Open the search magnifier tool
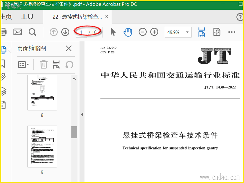The height and width of the screenshot is (183, 244). click(x=32, y=32)
